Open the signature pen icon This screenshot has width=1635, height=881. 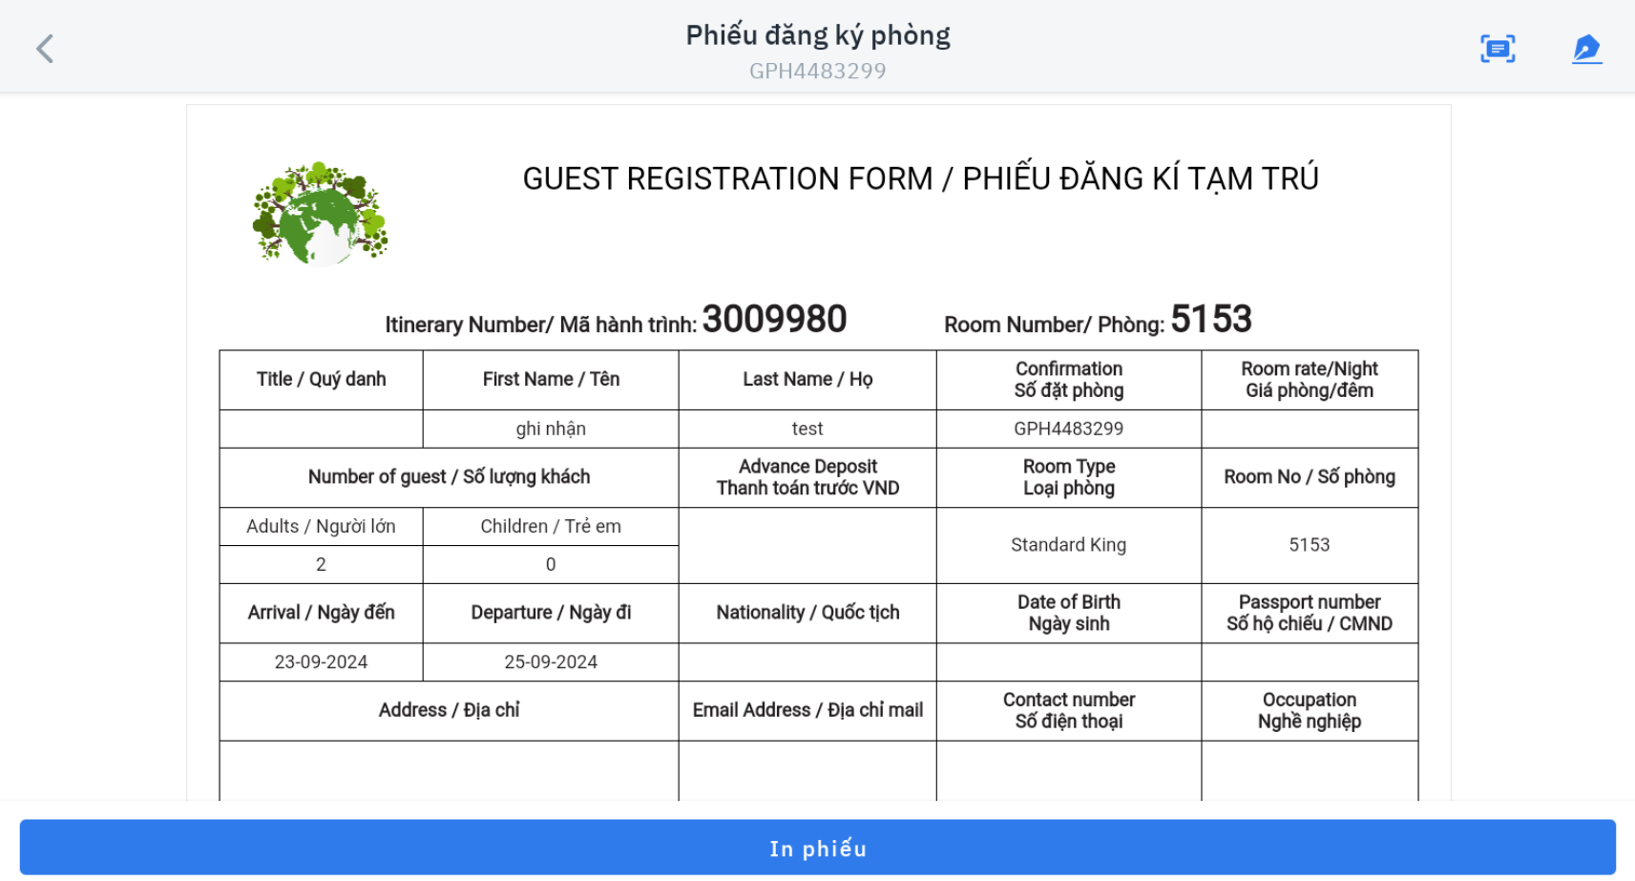(x=1586, y=49)
